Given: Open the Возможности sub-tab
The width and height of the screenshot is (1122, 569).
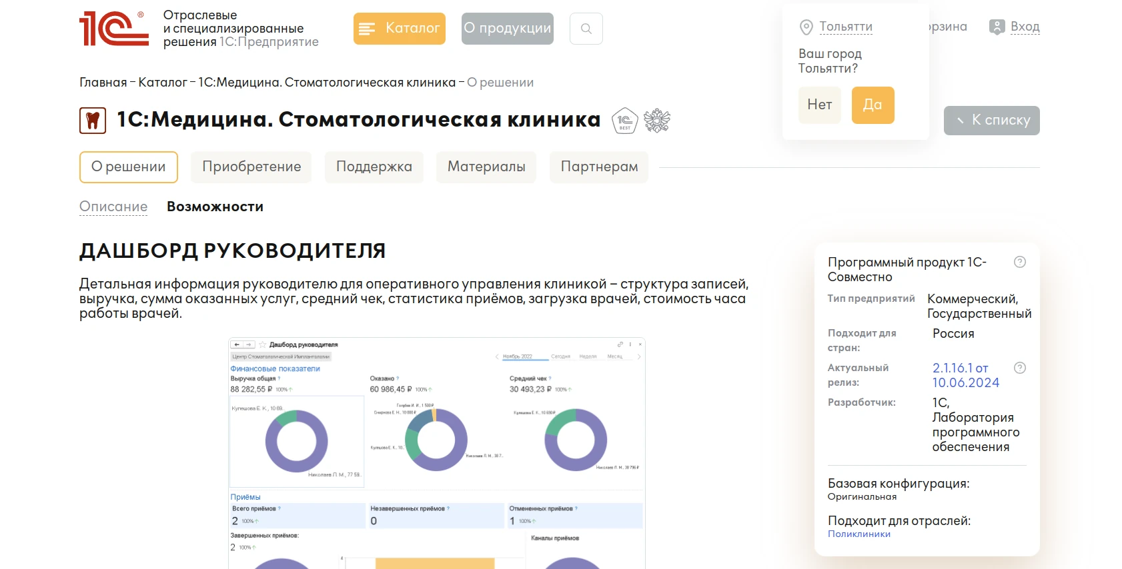Looking at the screenshot, I should click(215, 207).
